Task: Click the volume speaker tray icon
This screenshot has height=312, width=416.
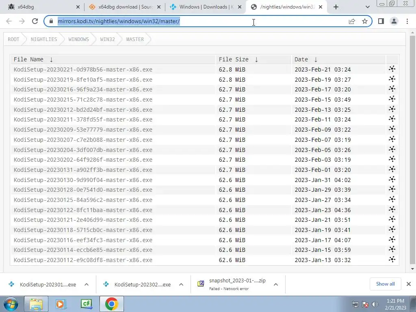Action: point(375,304)
